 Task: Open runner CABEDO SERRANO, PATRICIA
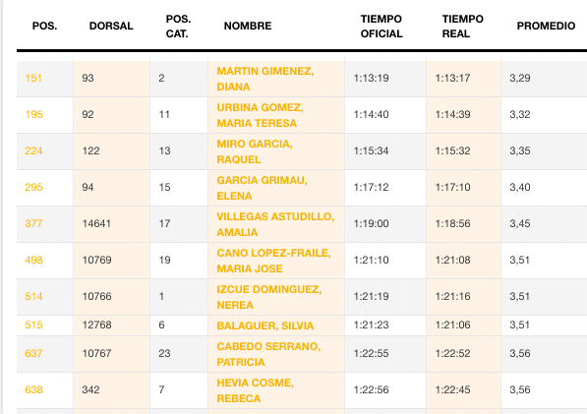click(268, 354)
